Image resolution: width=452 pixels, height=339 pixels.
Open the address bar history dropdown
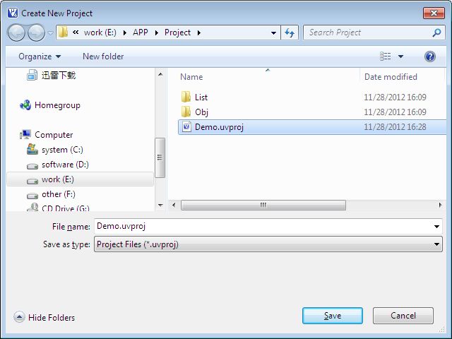click(274, 33)
